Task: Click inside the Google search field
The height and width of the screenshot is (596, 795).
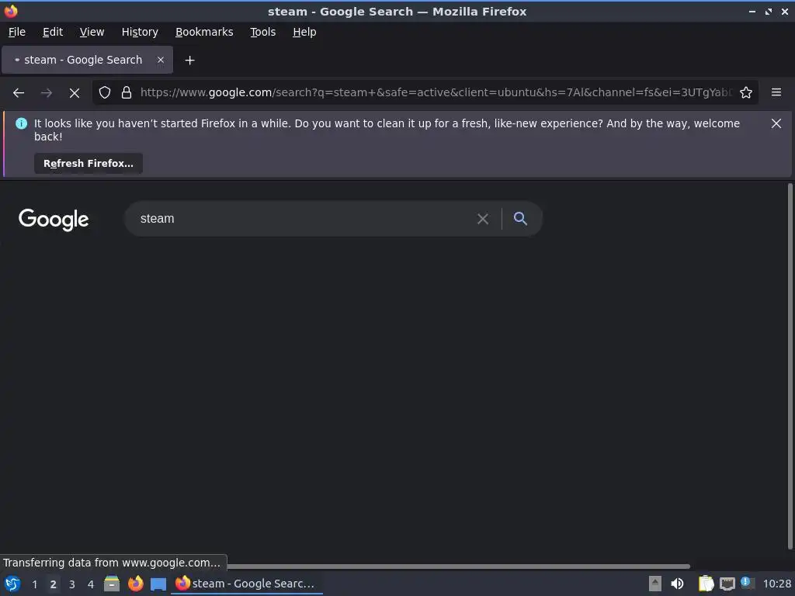Action: point(304,219)
